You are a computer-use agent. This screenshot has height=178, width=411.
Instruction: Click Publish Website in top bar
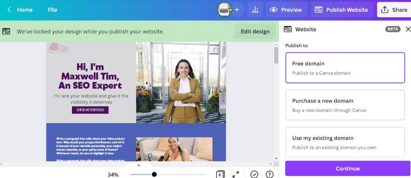pyautogui.click(x=341, y=10)
